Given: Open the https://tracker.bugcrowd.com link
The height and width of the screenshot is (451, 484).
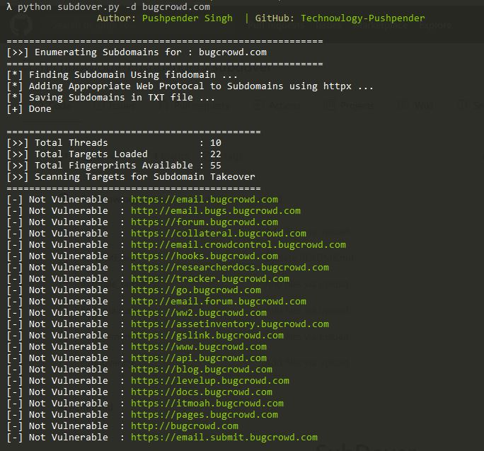Looking at the screenshot, I should point(210,279).
